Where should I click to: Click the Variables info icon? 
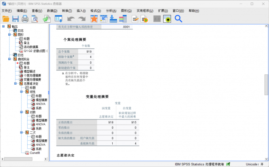[123, 19]
